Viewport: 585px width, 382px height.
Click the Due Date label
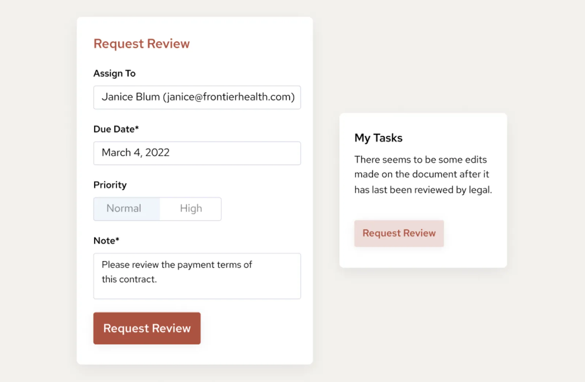(116, 129)
